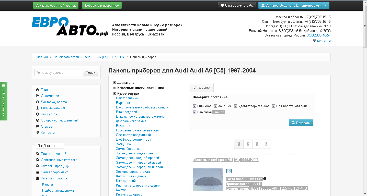This screenshot has height=196, width=367.
Task: Open A6 [C5] 1997-2004 breadcrumb link
Action: point(111,57)
